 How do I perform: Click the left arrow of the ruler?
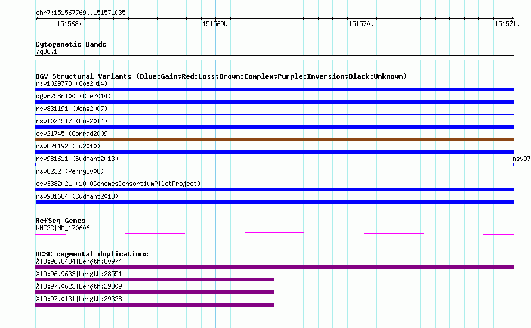(38, 18)
